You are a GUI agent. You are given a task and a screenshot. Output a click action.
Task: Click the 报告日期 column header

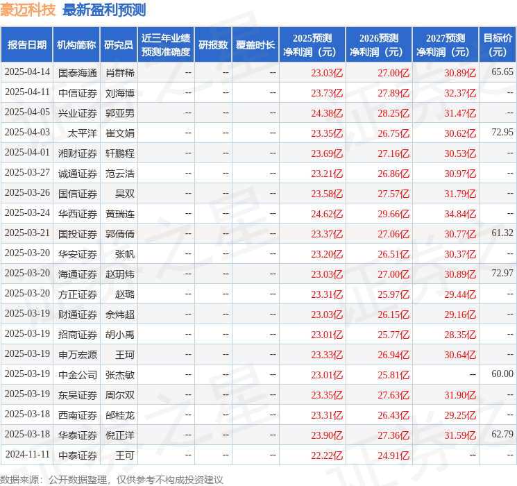[26, 44]
